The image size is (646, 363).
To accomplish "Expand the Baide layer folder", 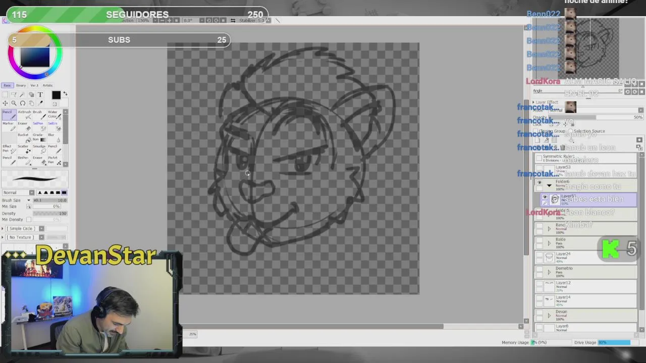I will (549, 243).
